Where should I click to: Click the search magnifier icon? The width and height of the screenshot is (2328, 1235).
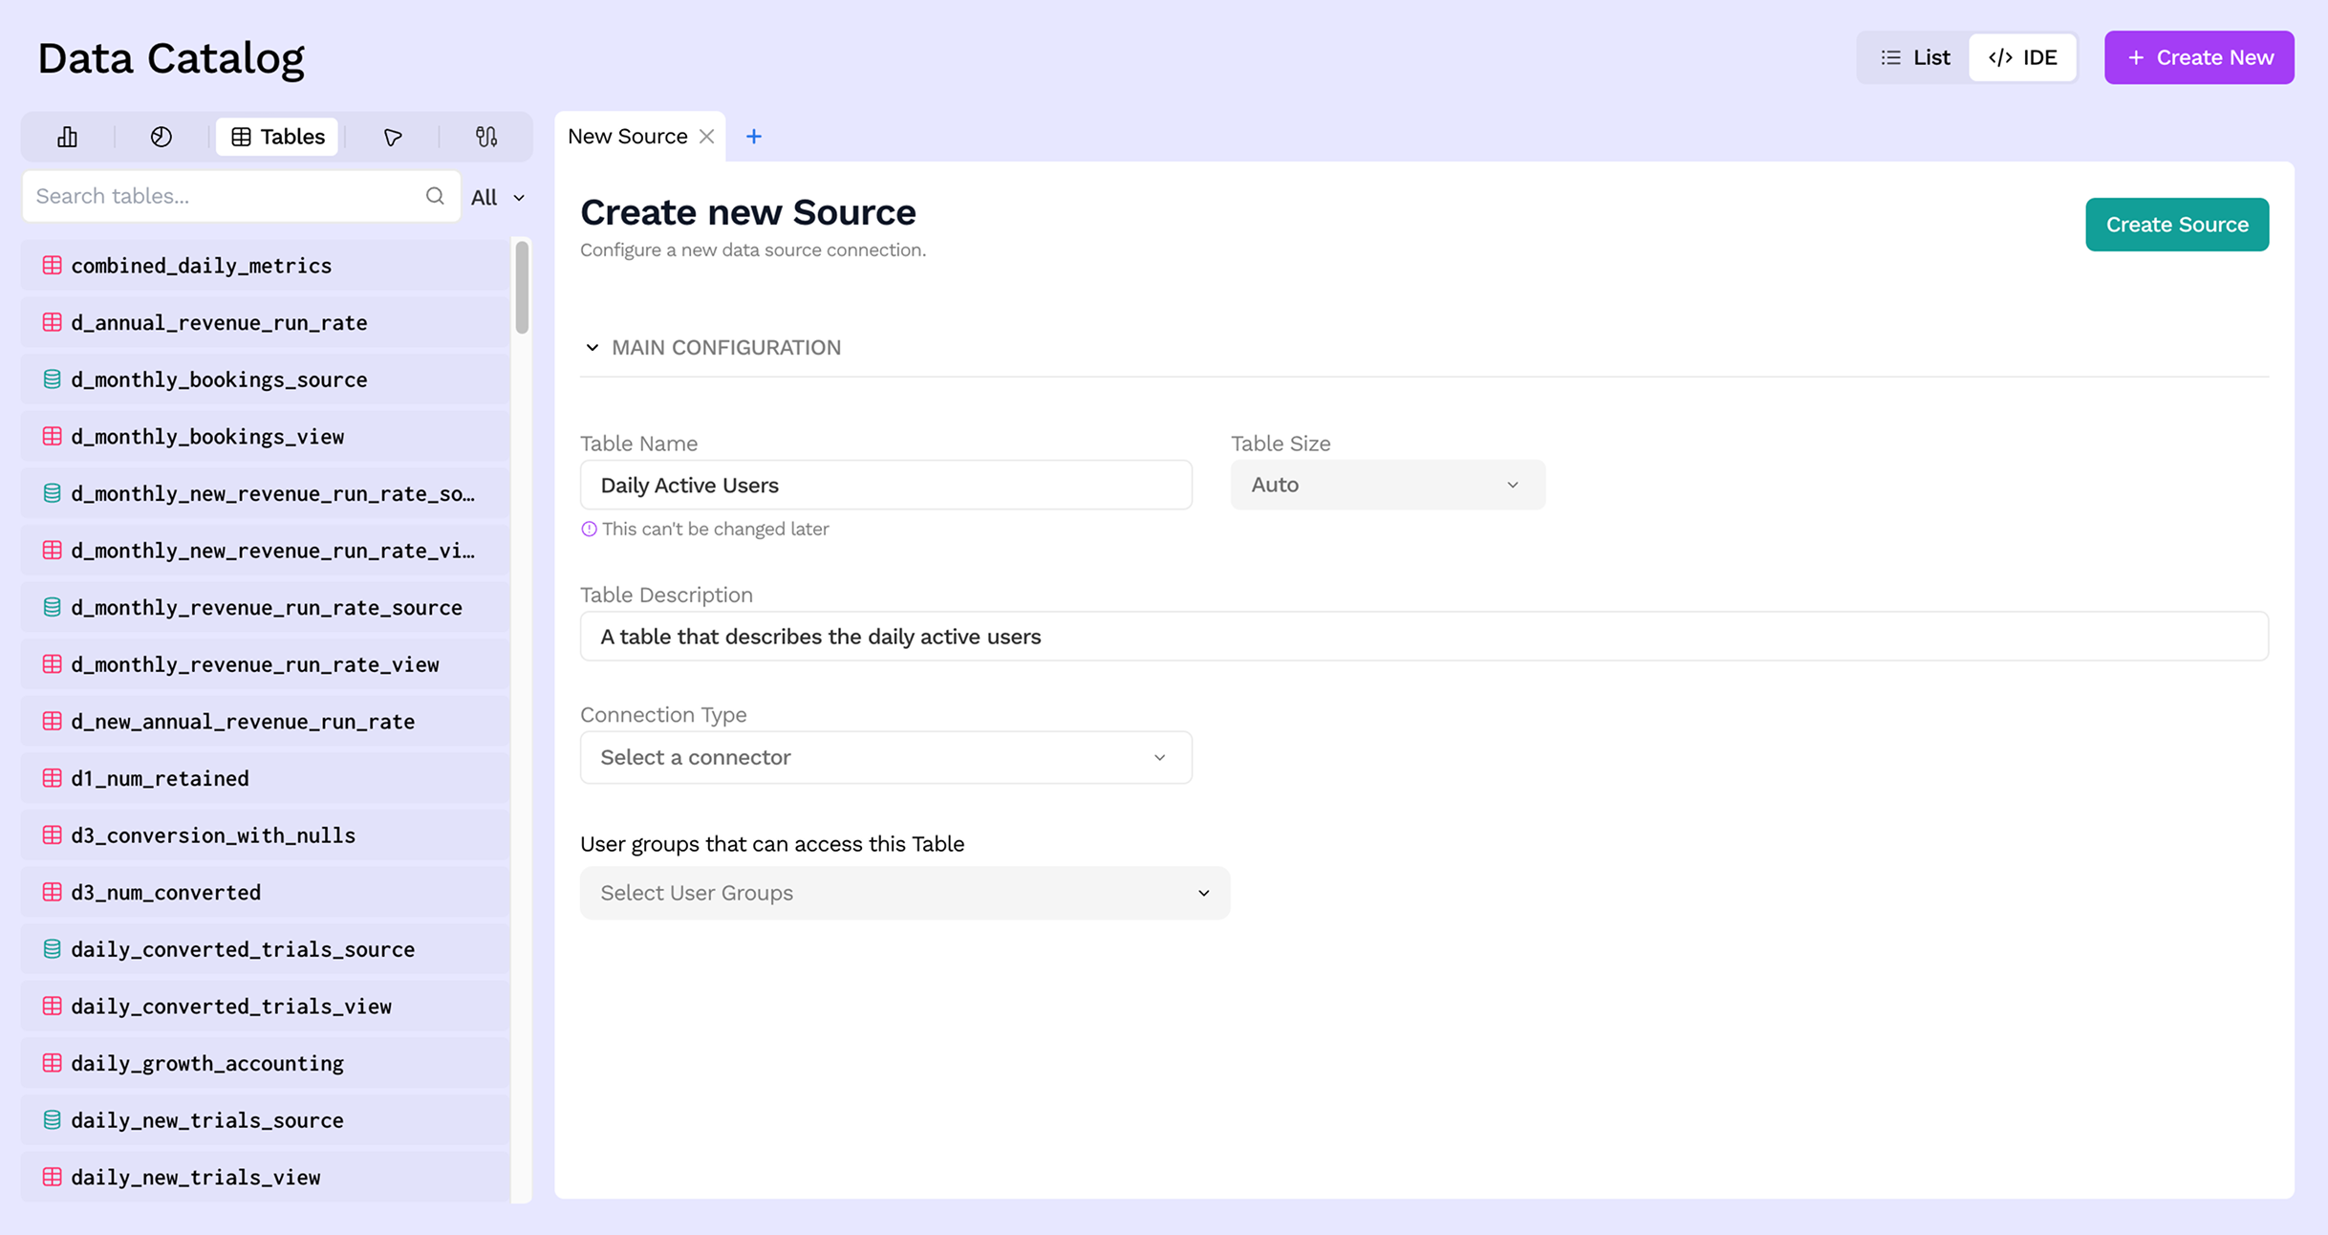tap(435, 196)
